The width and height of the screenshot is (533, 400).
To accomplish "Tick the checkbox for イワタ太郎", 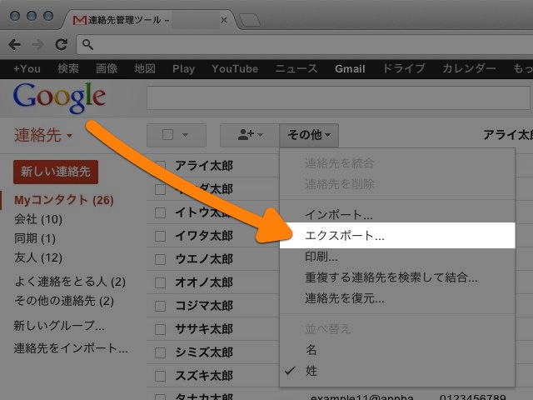I will pyautogui.click(x=160, y=236).
